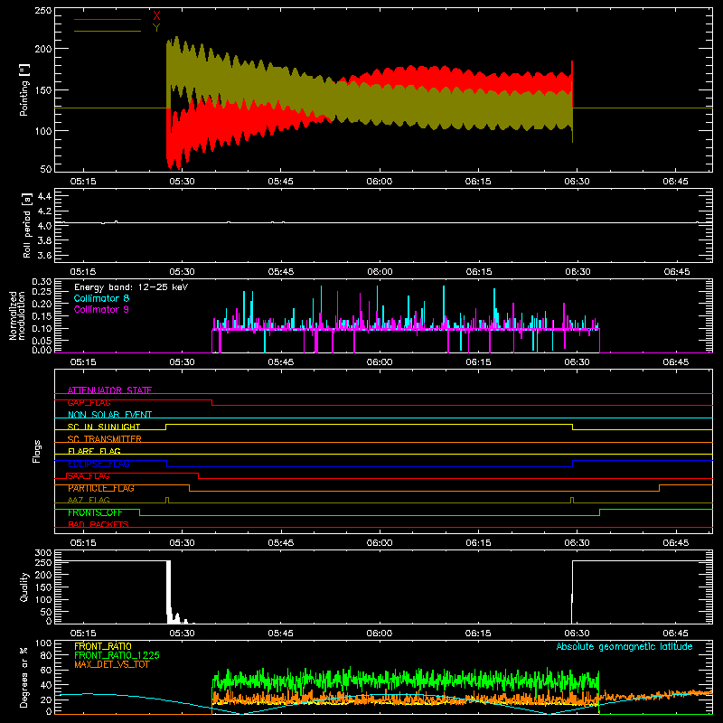The width and height of the screenshot is (723, 723).
Task: Click the ATTENUATOR_STATE flag label
Action: point(109,390)
